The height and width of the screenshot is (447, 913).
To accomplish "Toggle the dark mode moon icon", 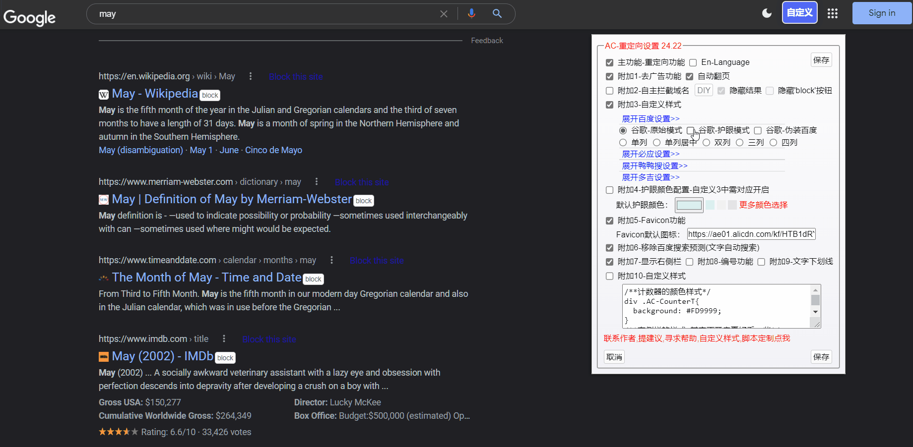I will tap(766, 13).
